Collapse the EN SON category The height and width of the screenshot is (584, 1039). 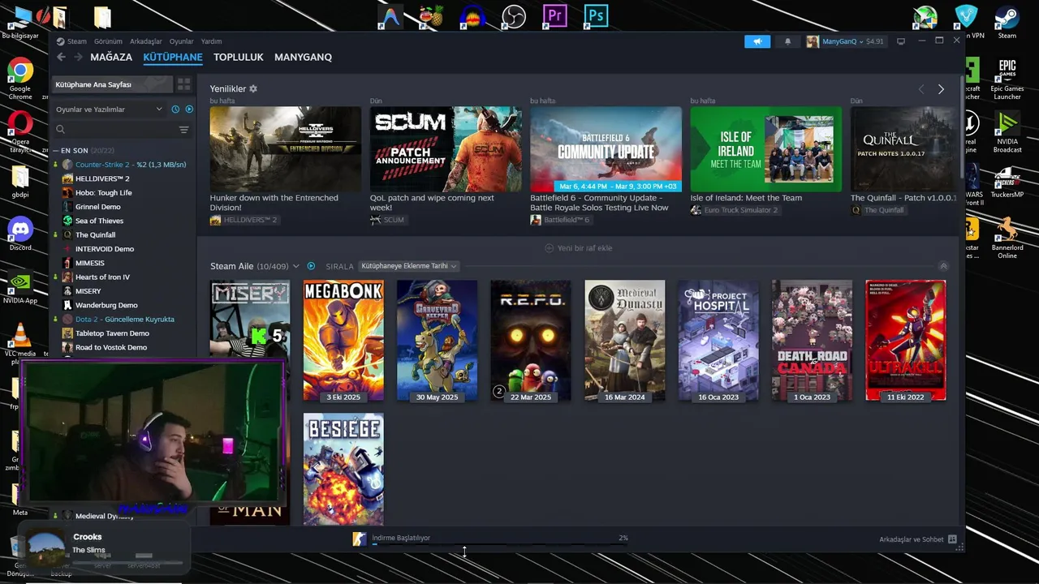click(x=56, y=151)
